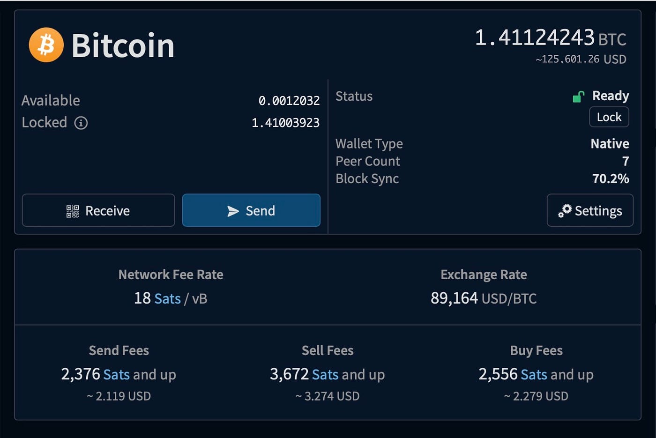Click the Native wallet type value
656x438 pixels.
[x=610, y=144]
